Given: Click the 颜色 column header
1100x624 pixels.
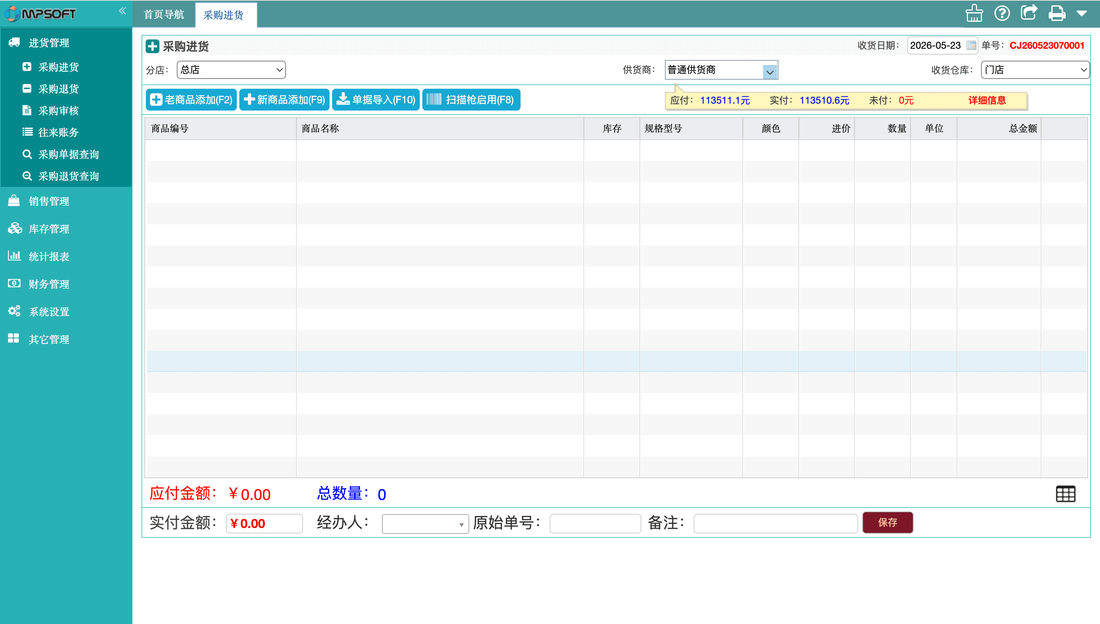Looking at the screenshot, I should coord(770,129).
